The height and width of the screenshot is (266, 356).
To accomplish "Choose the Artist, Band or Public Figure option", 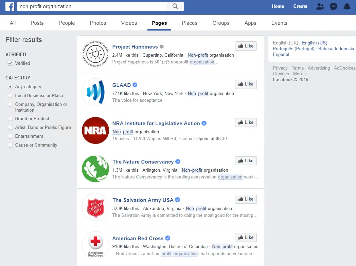I will [10, 128].
